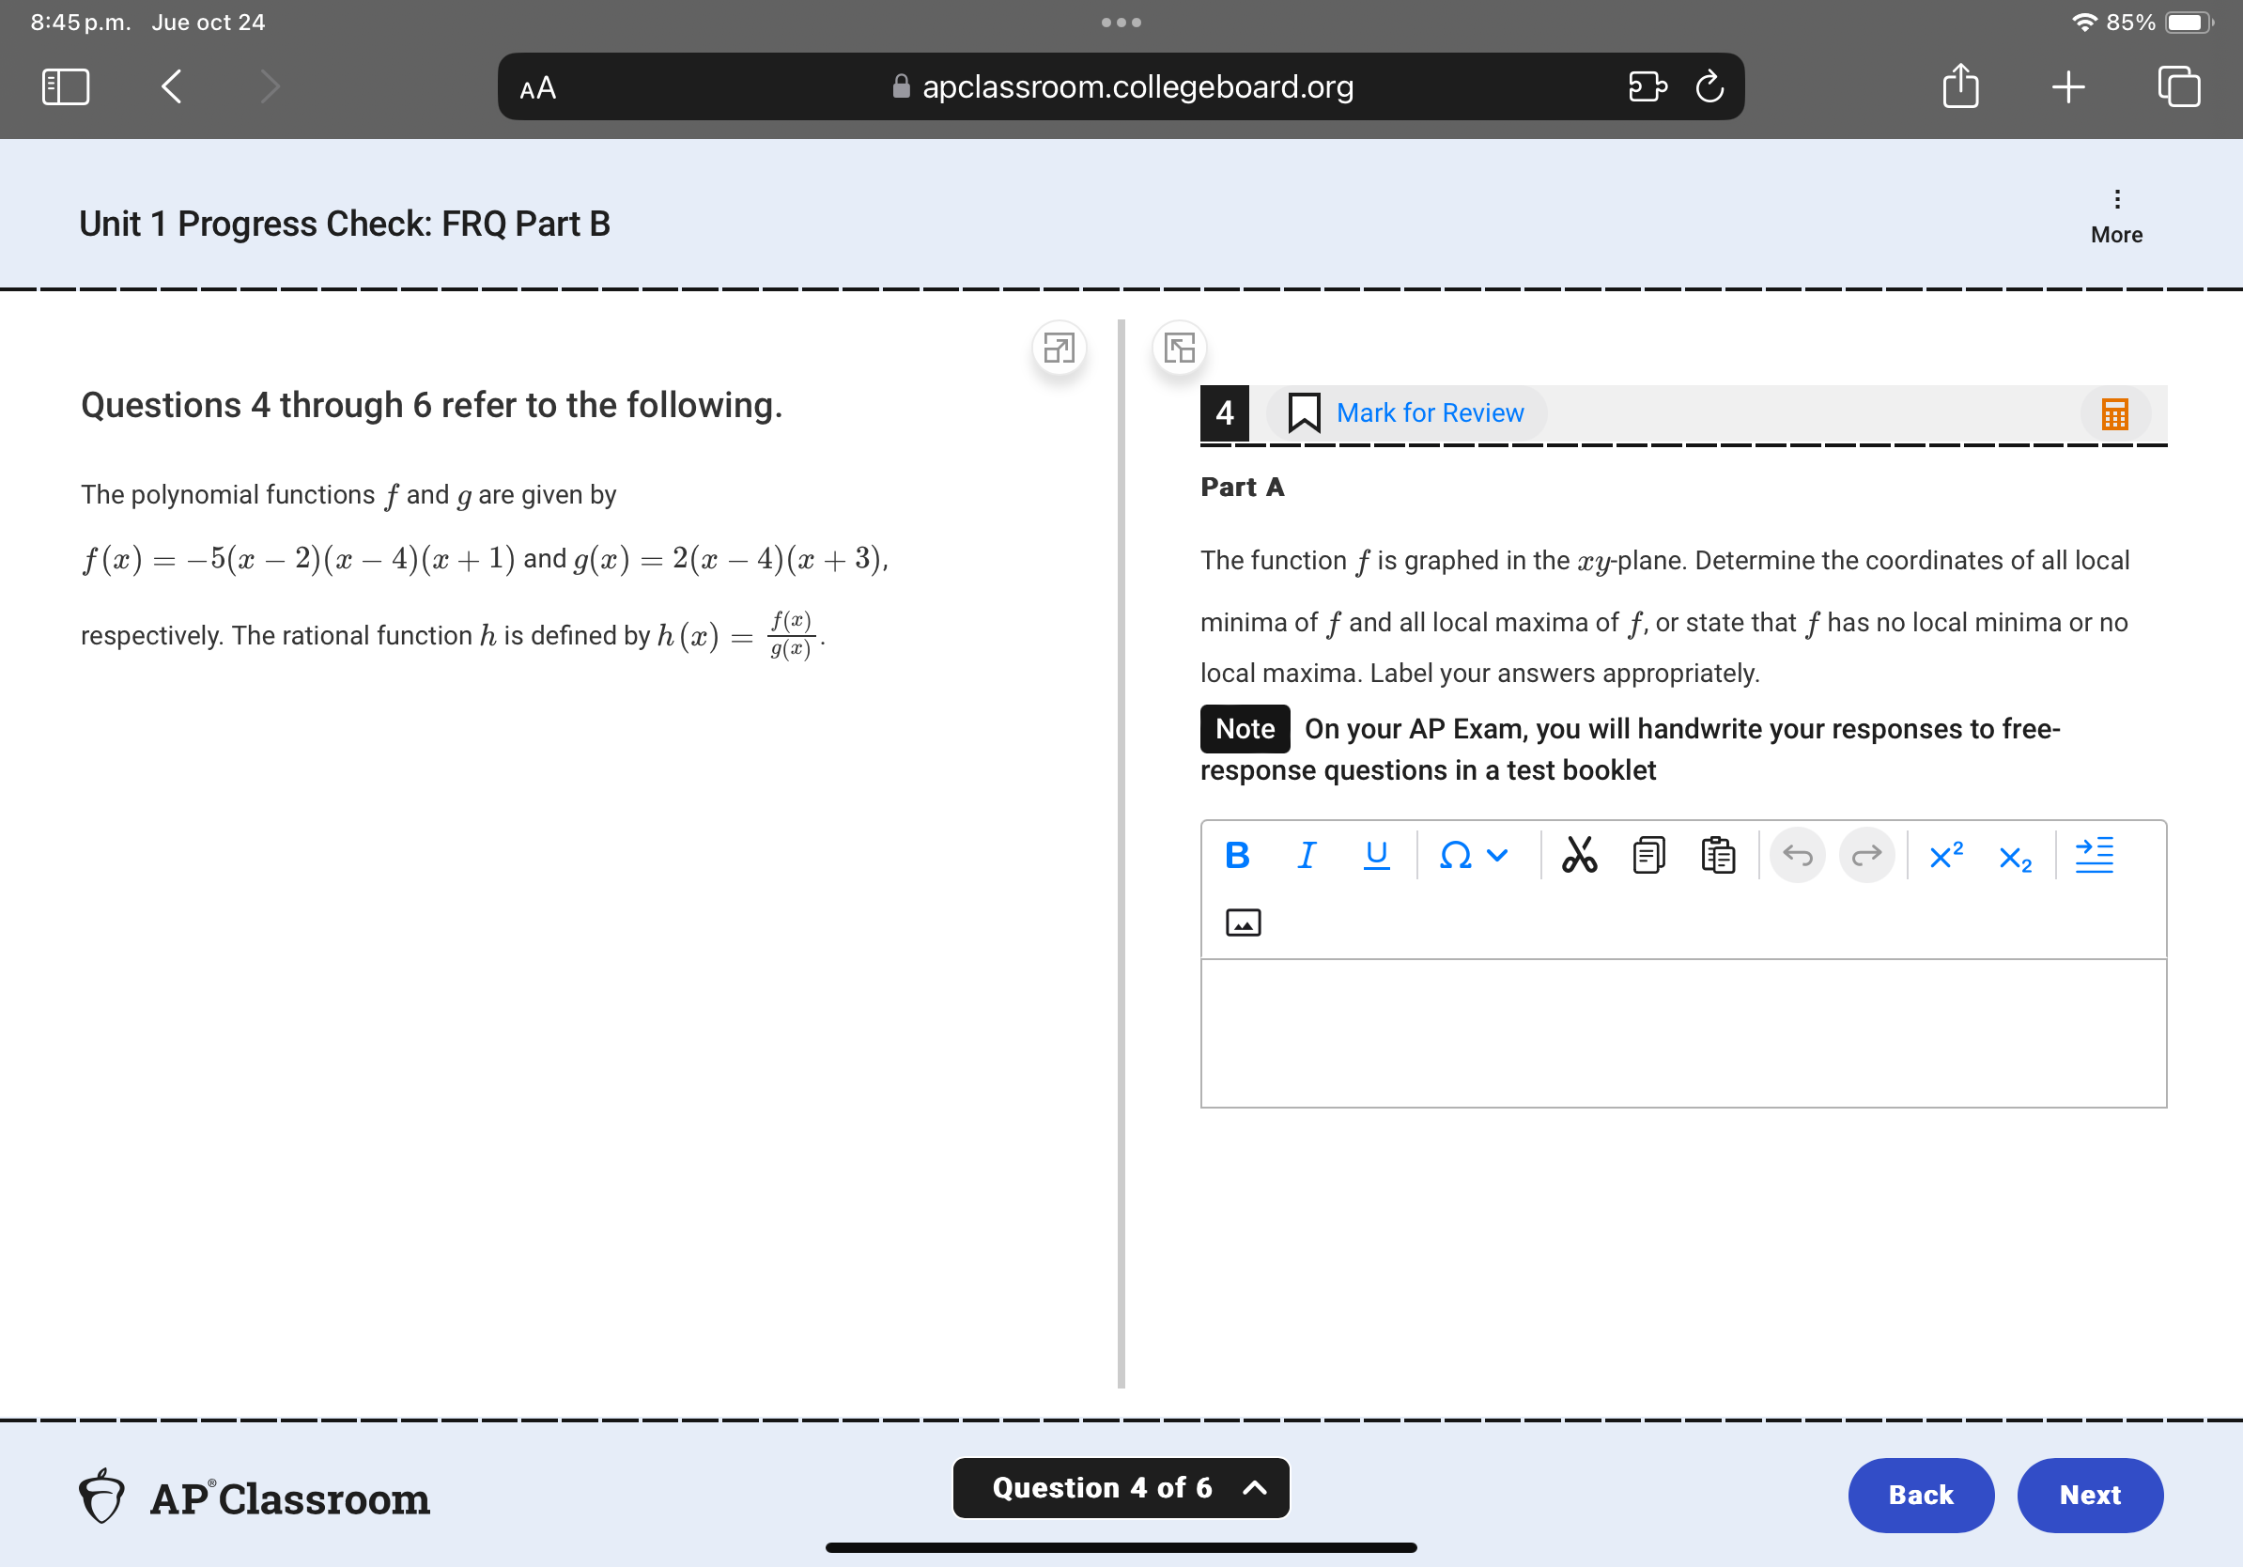Click the Subscript X₂ icon
Image resolution: width=2243 pixels, height=1567 pixels.
coord(2013,858)
